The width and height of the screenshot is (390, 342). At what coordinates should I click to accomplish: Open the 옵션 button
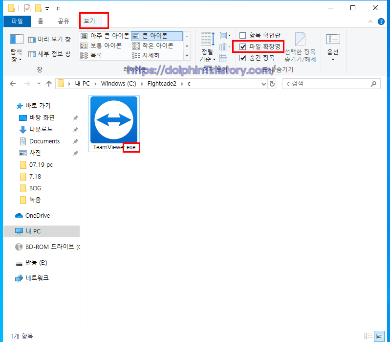tap(333, 47)
